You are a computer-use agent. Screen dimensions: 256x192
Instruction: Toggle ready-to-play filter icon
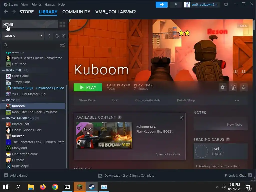[x=64, y=36]
